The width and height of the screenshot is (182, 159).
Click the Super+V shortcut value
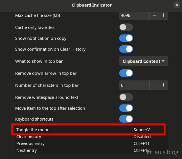pyautogui.click(x=142, y=130)
